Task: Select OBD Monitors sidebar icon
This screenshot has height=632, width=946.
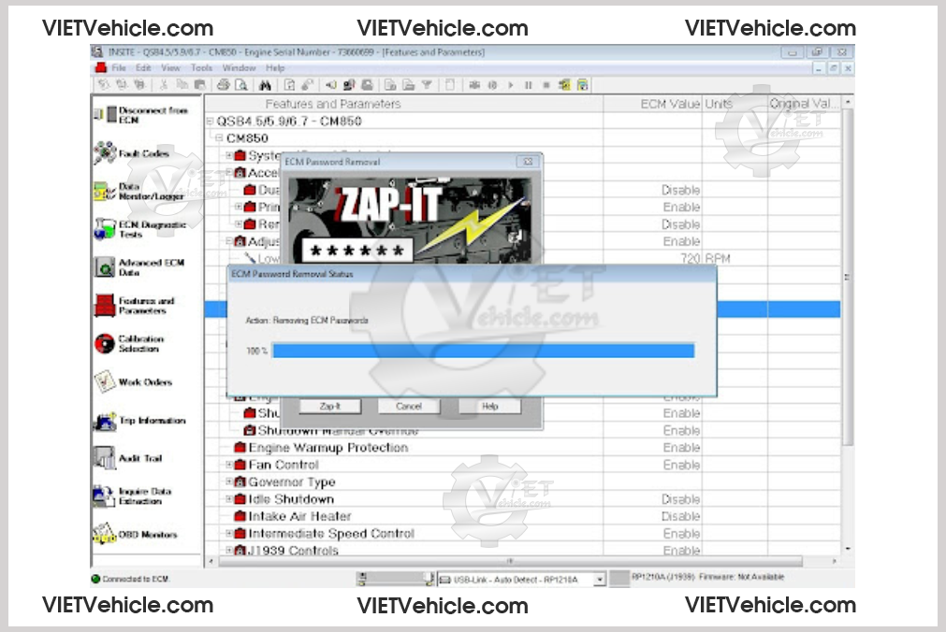Action: [105, 535]
